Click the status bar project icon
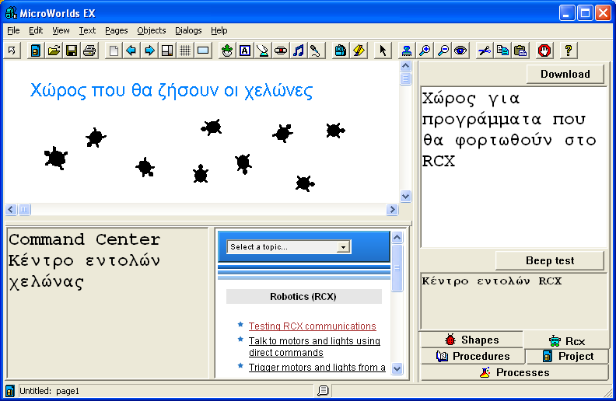The height and width of the screenshot is (401, 616). click(x=10, y=391)
